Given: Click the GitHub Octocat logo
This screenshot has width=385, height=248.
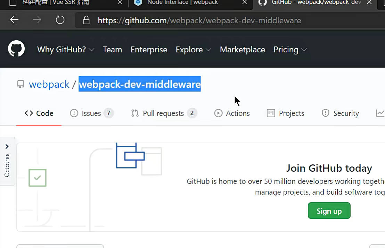Looking at the screenshot, I should (x=16, y=49).
